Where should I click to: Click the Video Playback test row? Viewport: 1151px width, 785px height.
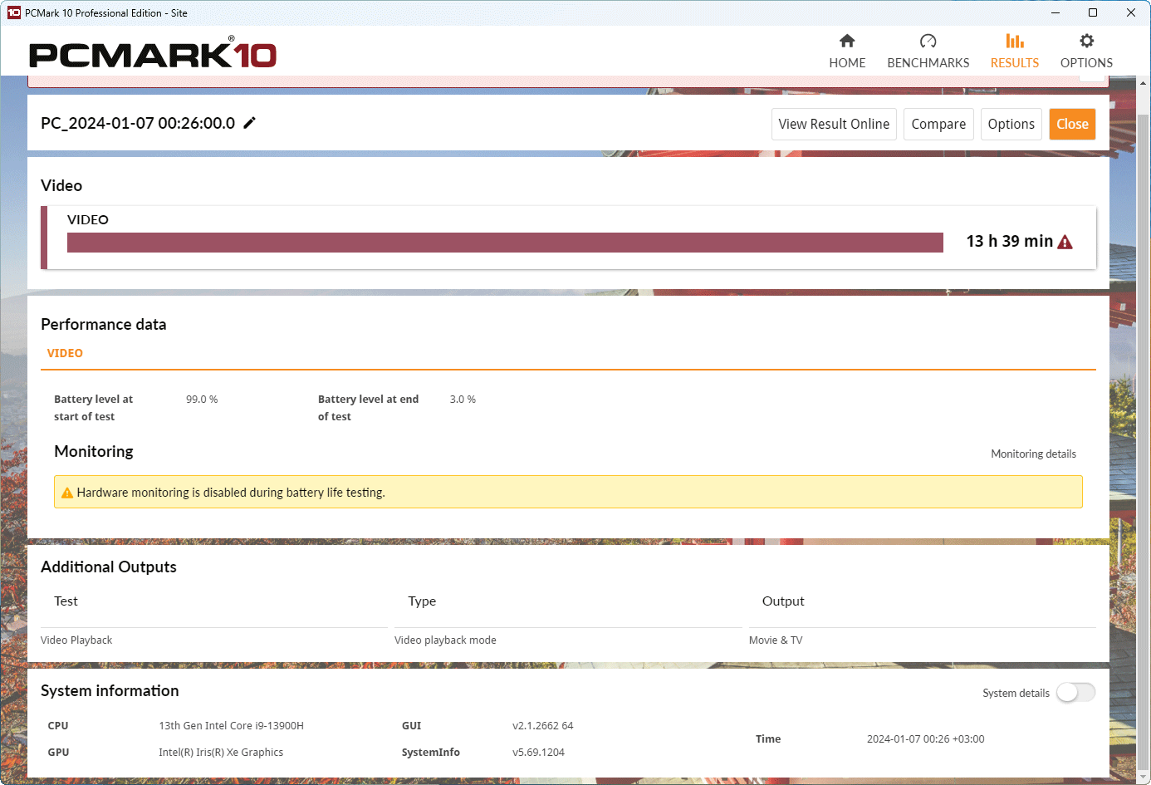(x=76, y=640)
